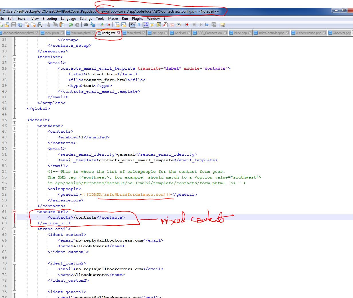This screenshot has width=353, height=298.
Task: Open the Function List panel icon
Action: point(165,25)
